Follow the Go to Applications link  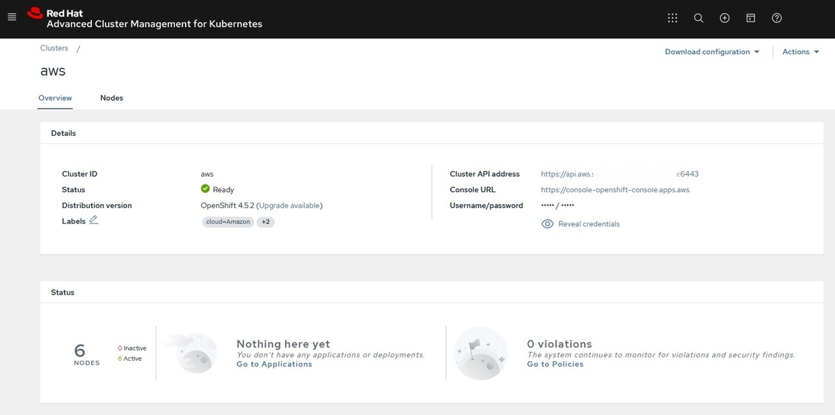coord(274,364)
